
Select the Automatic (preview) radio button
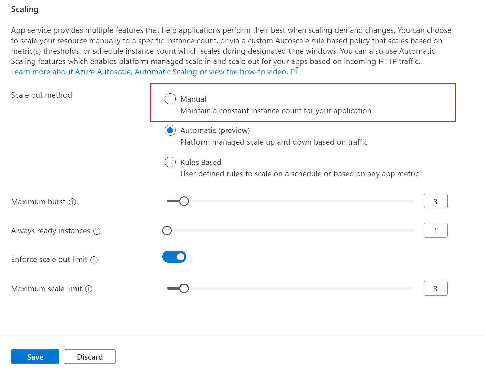tap(170, 130)
